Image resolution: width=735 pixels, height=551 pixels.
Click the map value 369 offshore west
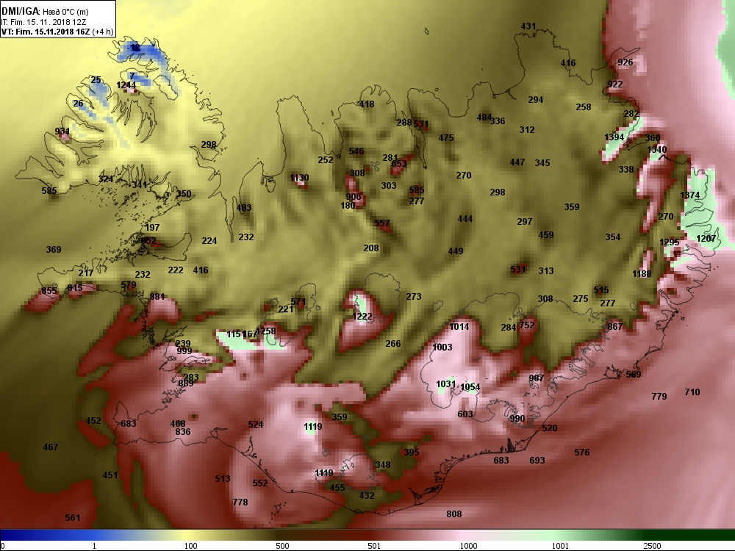click(54, 250)
